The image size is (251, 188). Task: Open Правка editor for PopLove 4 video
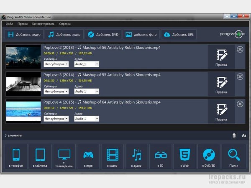point(221,112)
